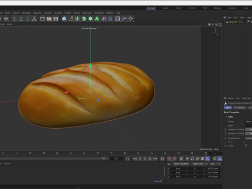
Task: Click the Record Active Objects button
Action: click(169, 159)
